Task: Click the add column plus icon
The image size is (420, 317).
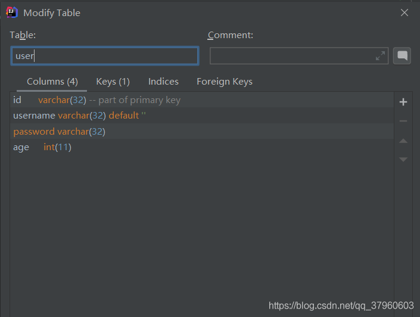Action: [403, 102]
